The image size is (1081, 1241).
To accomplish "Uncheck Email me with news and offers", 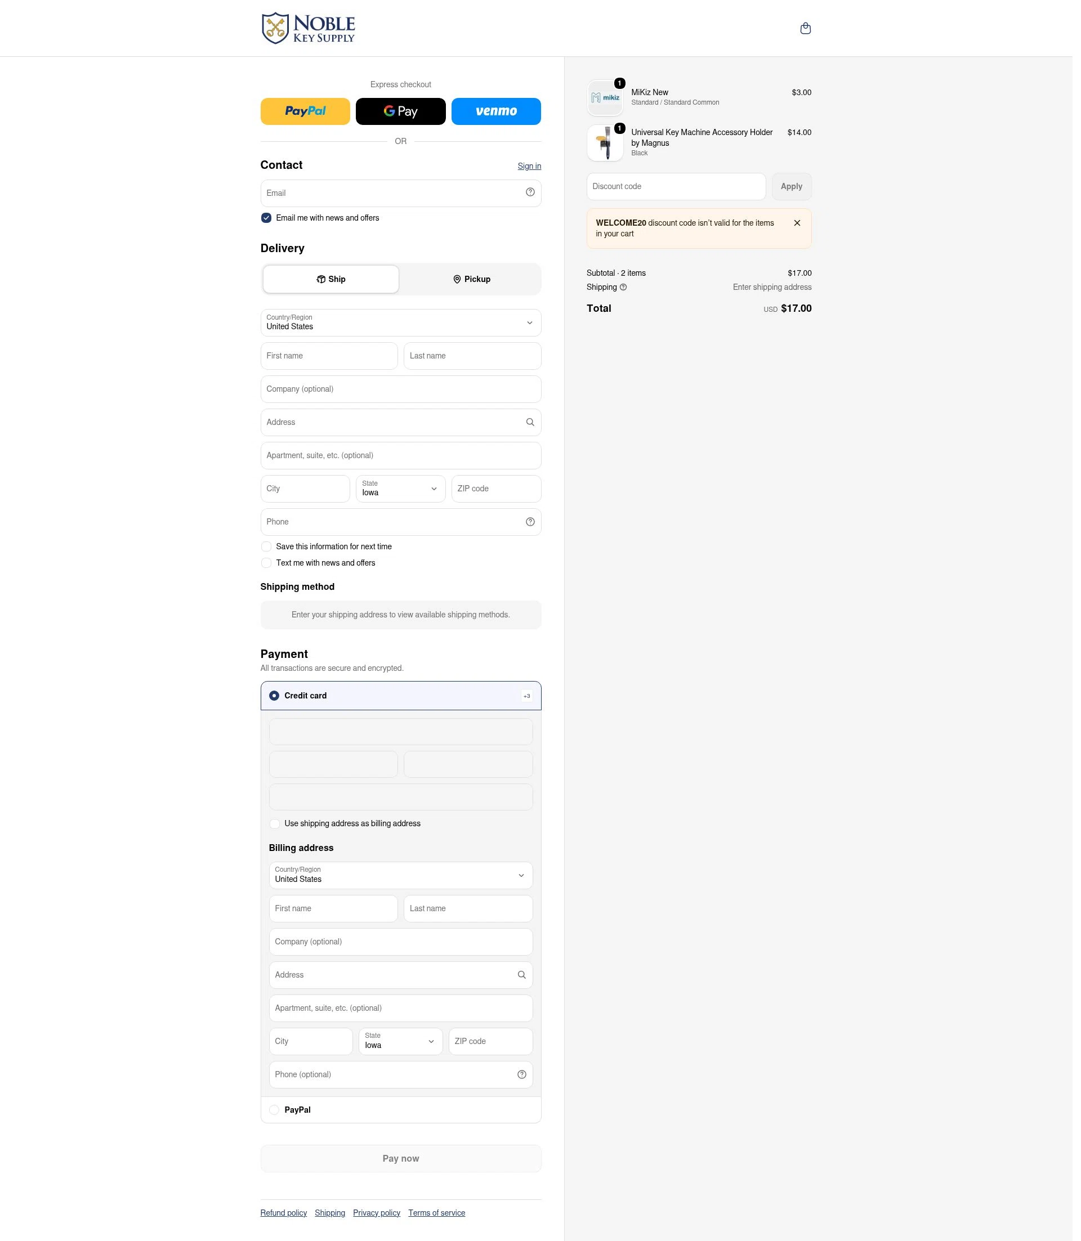I will click(268, 219).
